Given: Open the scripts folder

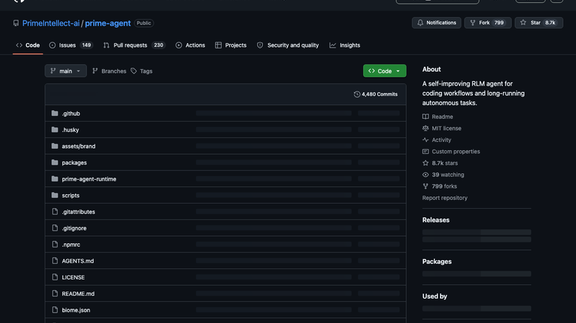Looking at the screenshot, I should point(71,195).
